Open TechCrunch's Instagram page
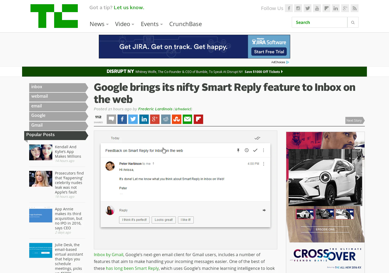389x273 pixels. pyautogui.click(x=298, y=8)
